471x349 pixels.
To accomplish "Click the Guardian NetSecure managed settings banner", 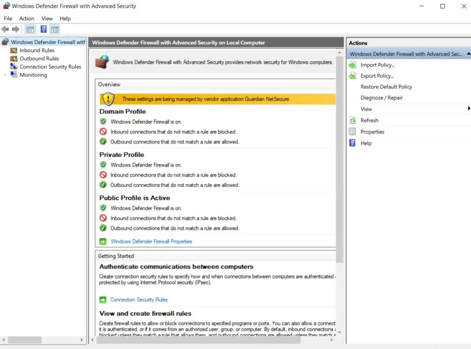I will (x=218, y=99).
